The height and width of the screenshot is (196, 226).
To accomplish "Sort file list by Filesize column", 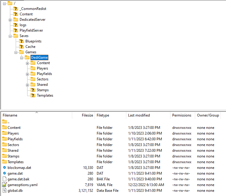I will pos(83,115).
